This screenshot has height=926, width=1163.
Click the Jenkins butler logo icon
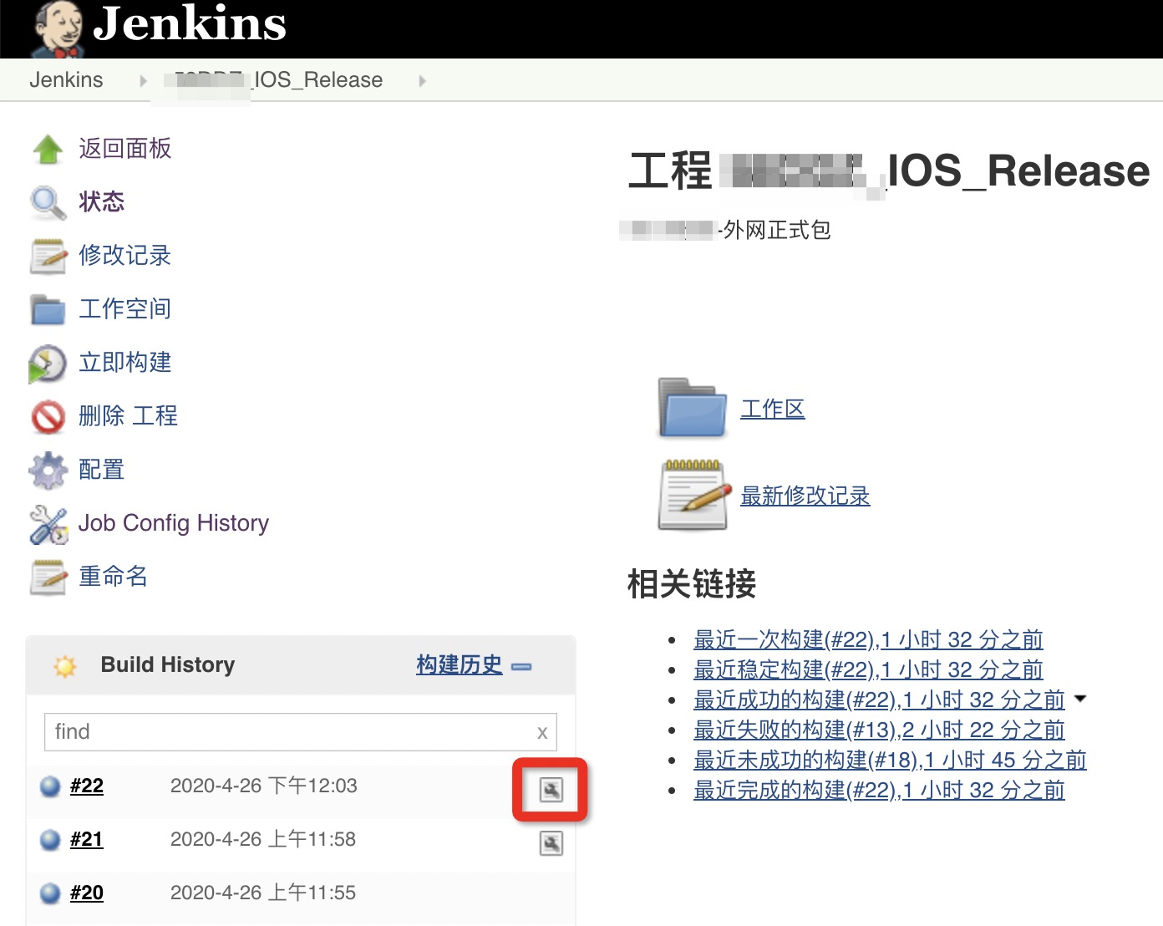click(x=58, y=29)
